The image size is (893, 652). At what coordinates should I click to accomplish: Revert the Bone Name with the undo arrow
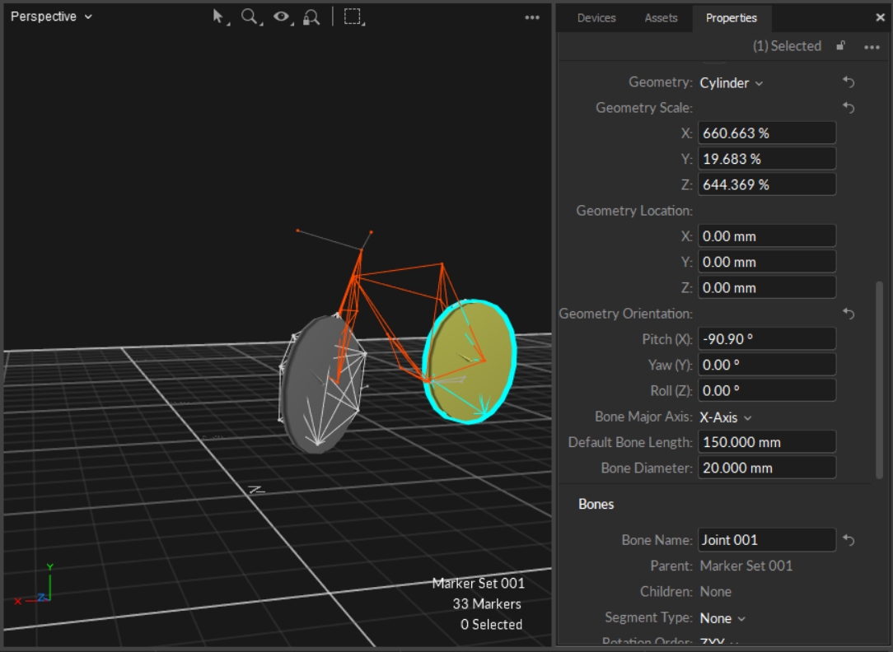849,540
